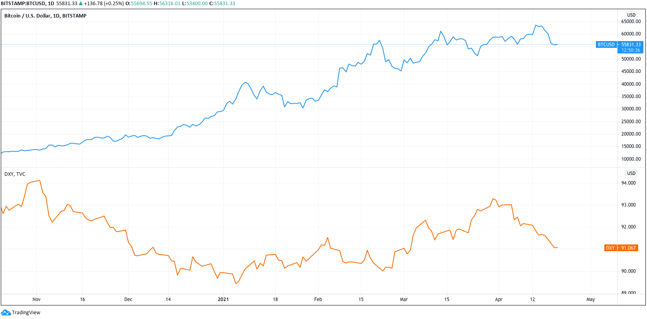Open the USD currency selector on DXY pane
The image size is (647, 319).
pyautogui.click(x=631, y=173)
